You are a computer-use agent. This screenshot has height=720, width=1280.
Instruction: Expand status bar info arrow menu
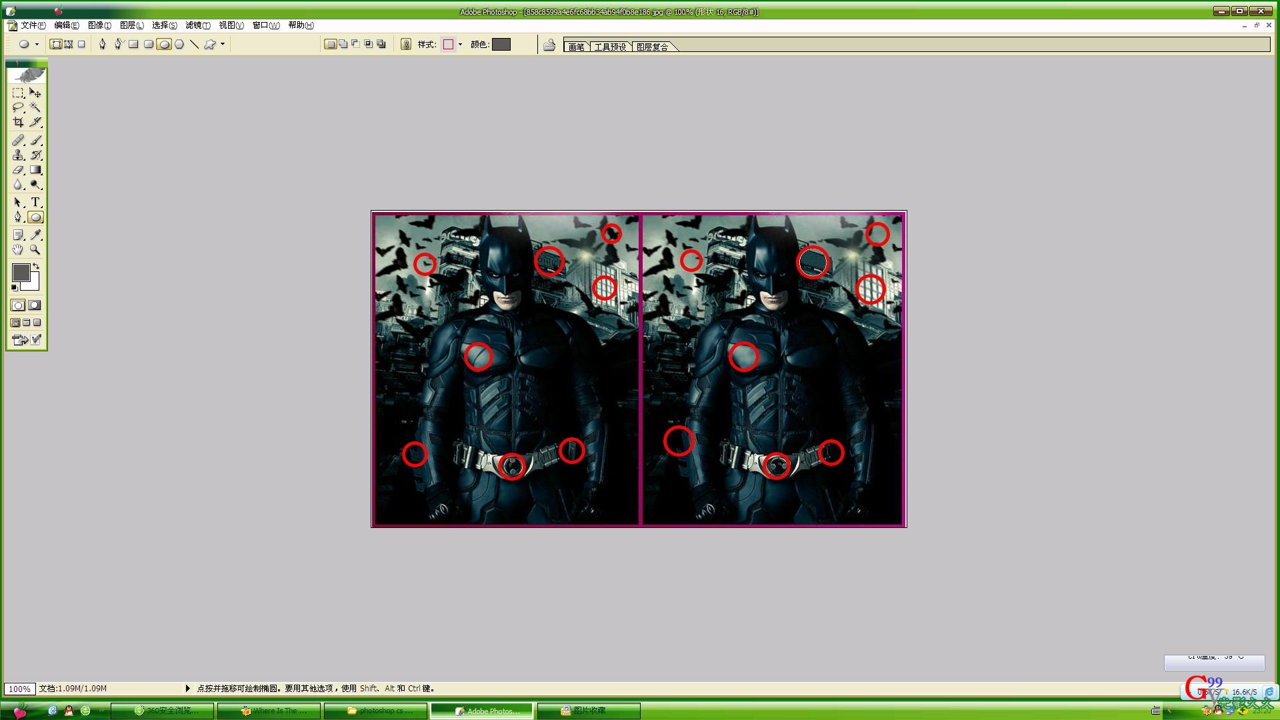pyautogui.click(x=187, y=688)
